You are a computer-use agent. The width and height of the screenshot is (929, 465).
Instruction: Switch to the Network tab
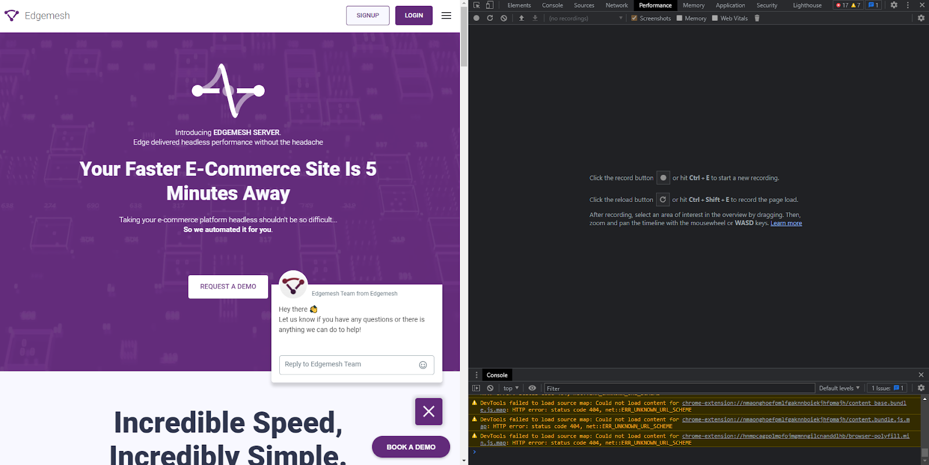tap(617, 5)
